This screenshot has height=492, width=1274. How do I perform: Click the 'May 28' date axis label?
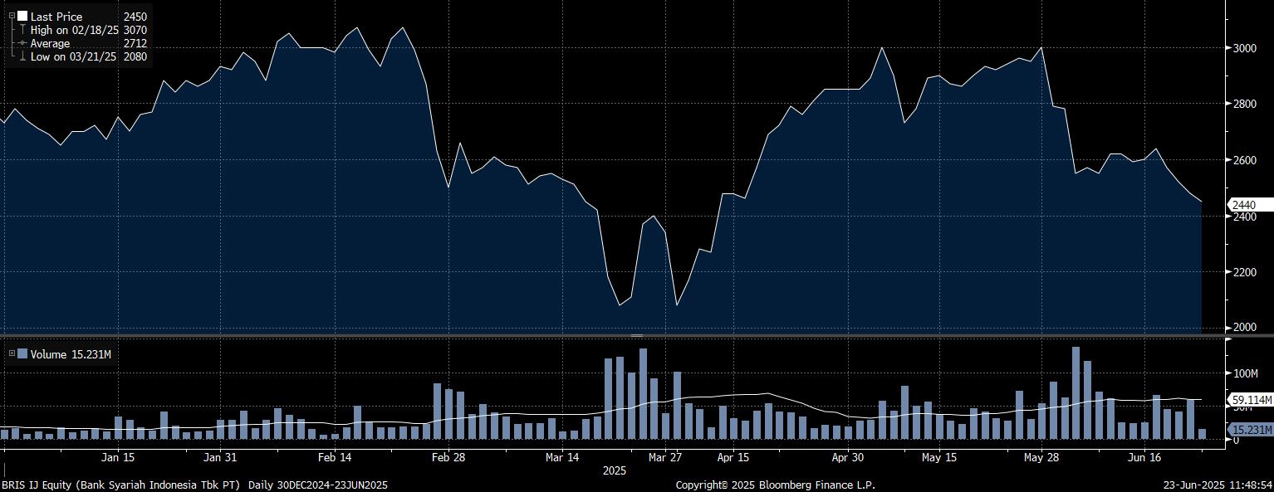point(1041,457)
